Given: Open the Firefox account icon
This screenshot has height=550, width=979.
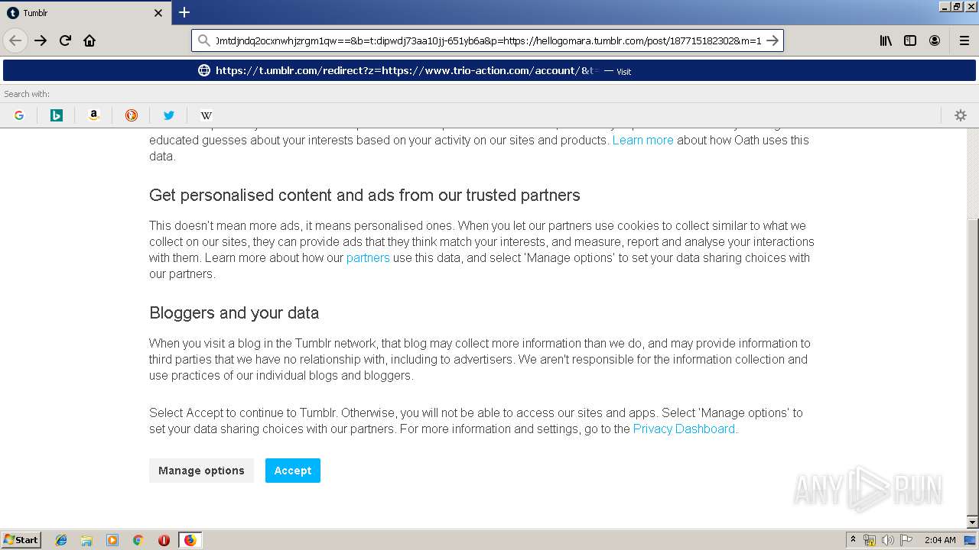Looking at the screenshot, I should (x=935, y=40).
